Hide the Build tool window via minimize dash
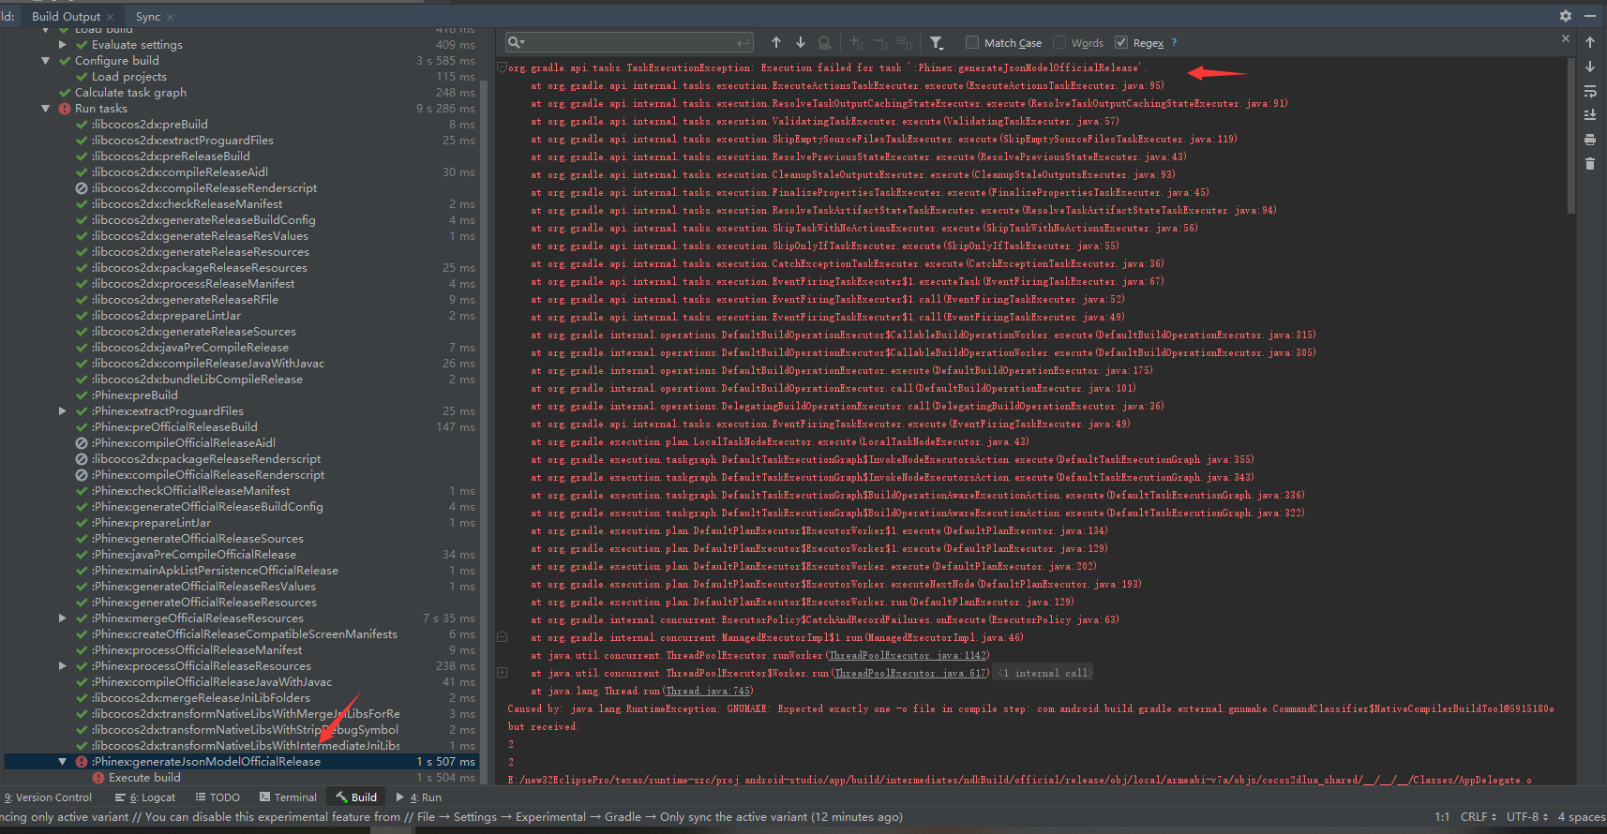Image resolution: width=1607 pixels, height=834 pixels. [x=1590, y=16]
